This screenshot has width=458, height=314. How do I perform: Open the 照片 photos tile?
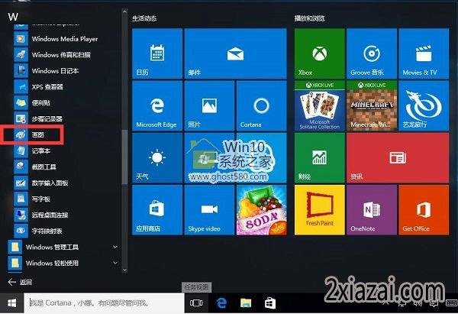(x=209, y=105)
